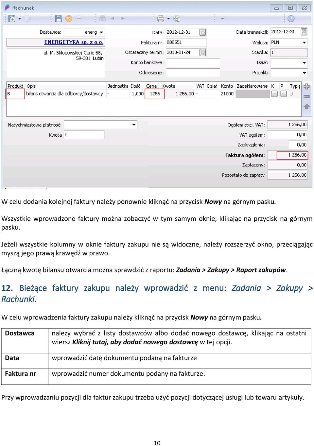Image resolution: width=314 pixels, height=446 pixels.
Task: Click the Ostateczny termin date 2013-01-24
Action: [x=182, y=52]
